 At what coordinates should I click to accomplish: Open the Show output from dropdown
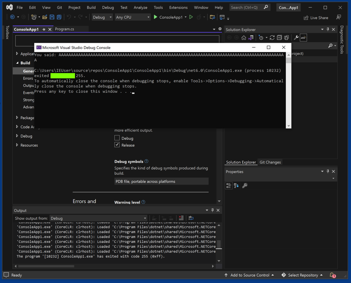coord(98,218)
